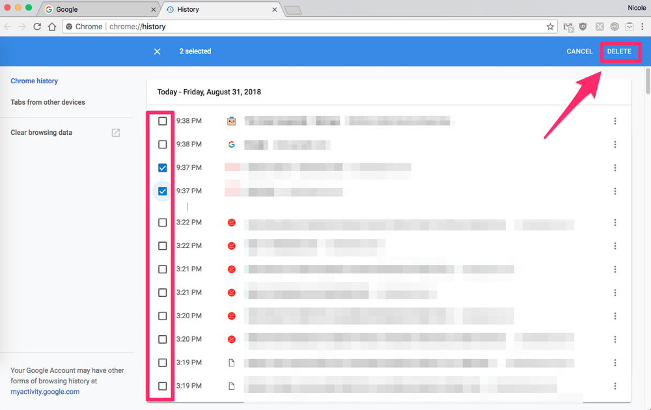Viewport: 651px width, 410px height.
Task: Go back using the browser back arrow
Action: tap(7, 27)
